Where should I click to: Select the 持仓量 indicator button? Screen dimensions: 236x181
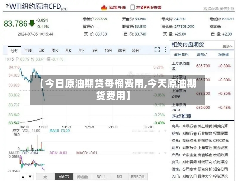point(83,177)
